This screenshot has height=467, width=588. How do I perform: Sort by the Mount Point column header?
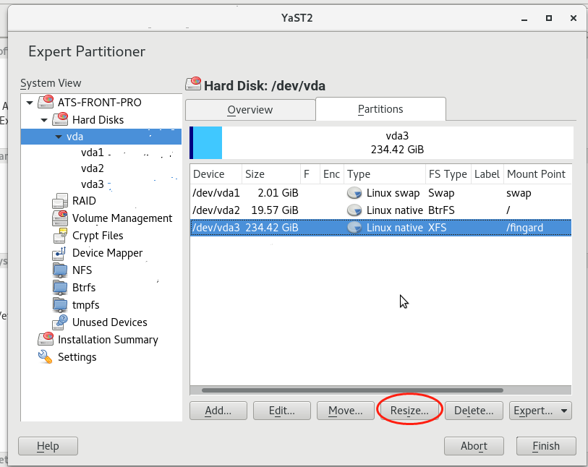(537, 174)
